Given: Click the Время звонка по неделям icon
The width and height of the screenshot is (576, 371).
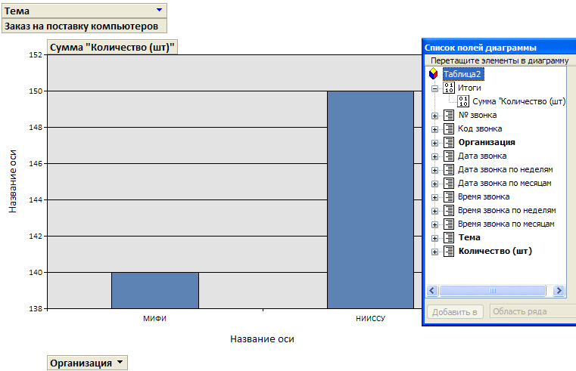Looking at the screenshot, I should 449,210.
